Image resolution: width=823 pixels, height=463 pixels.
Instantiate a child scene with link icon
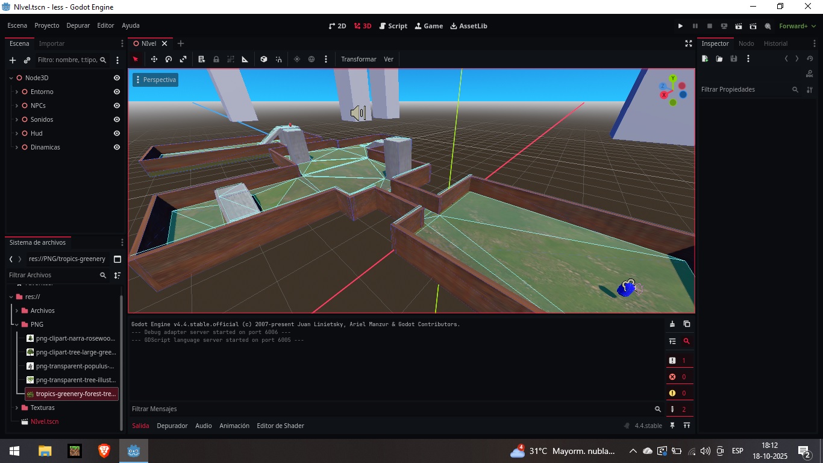coord(27,60)
